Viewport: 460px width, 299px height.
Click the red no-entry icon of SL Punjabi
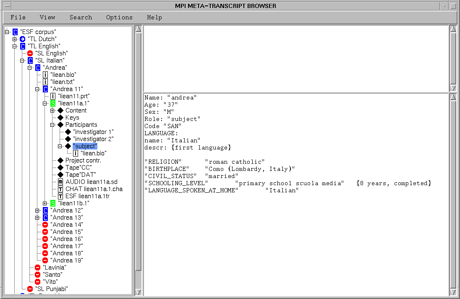tap(30, 289)
